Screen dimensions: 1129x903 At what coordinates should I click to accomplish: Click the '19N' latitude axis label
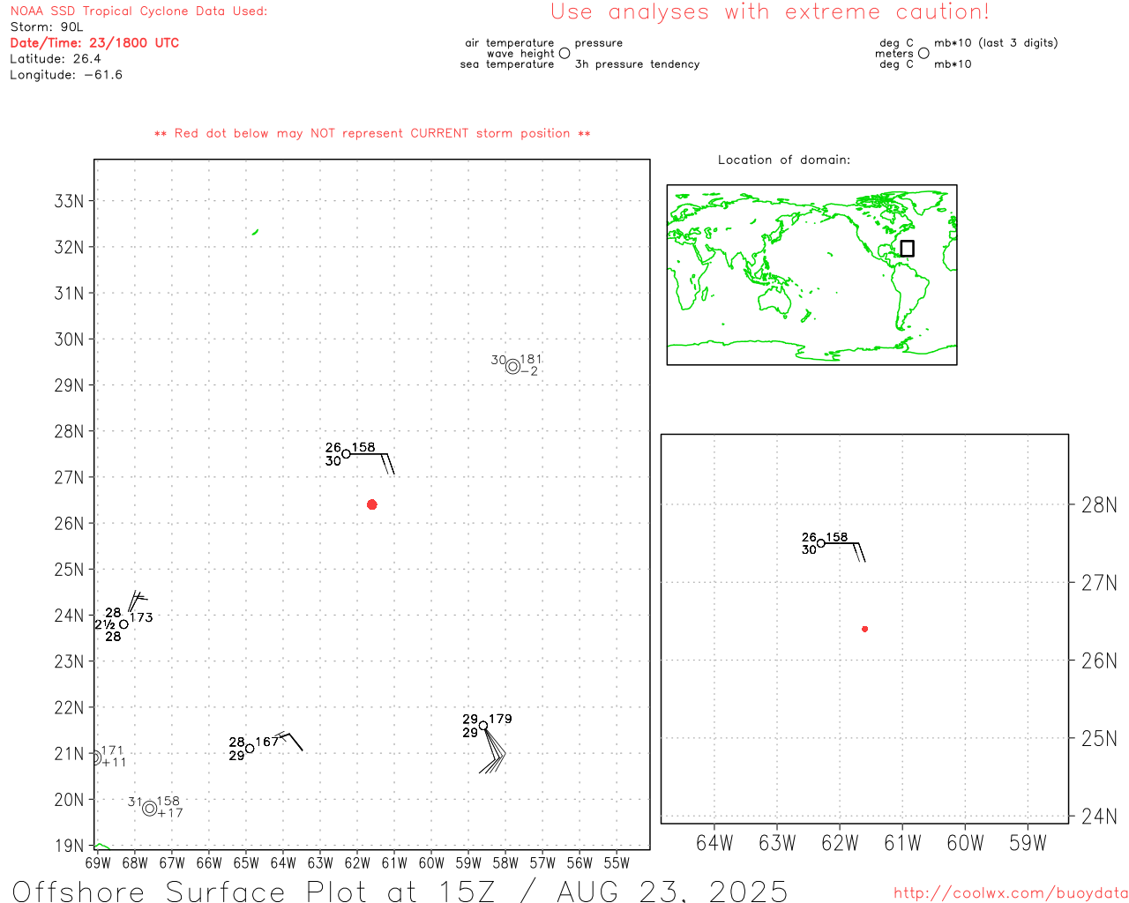[69, 846]
